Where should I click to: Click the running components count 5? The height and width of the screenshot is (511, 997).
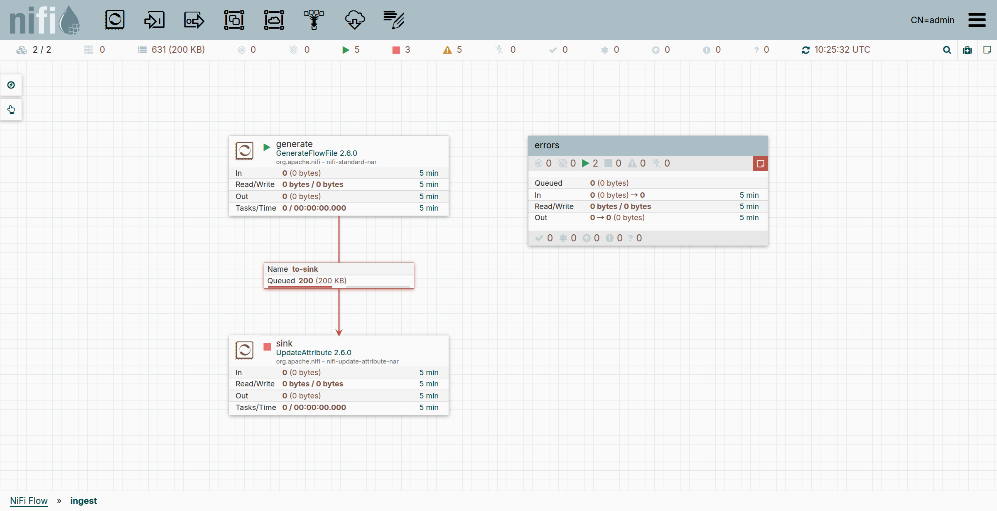[x=351, y=50]
